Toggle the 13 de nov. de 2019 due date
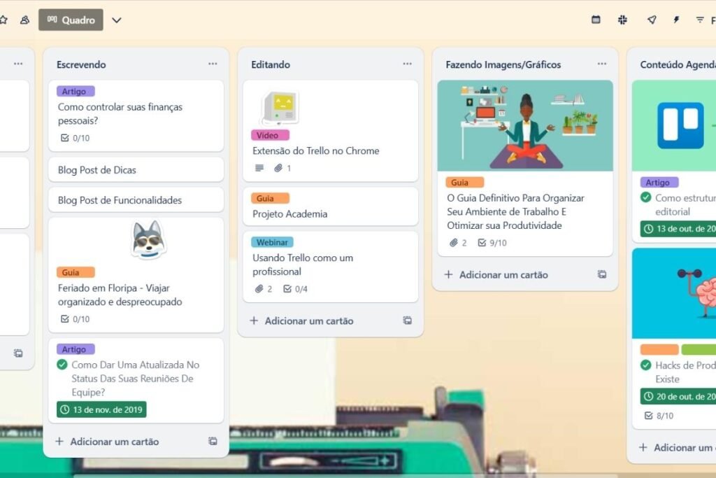The image size is (716, 478). (101, 409)
